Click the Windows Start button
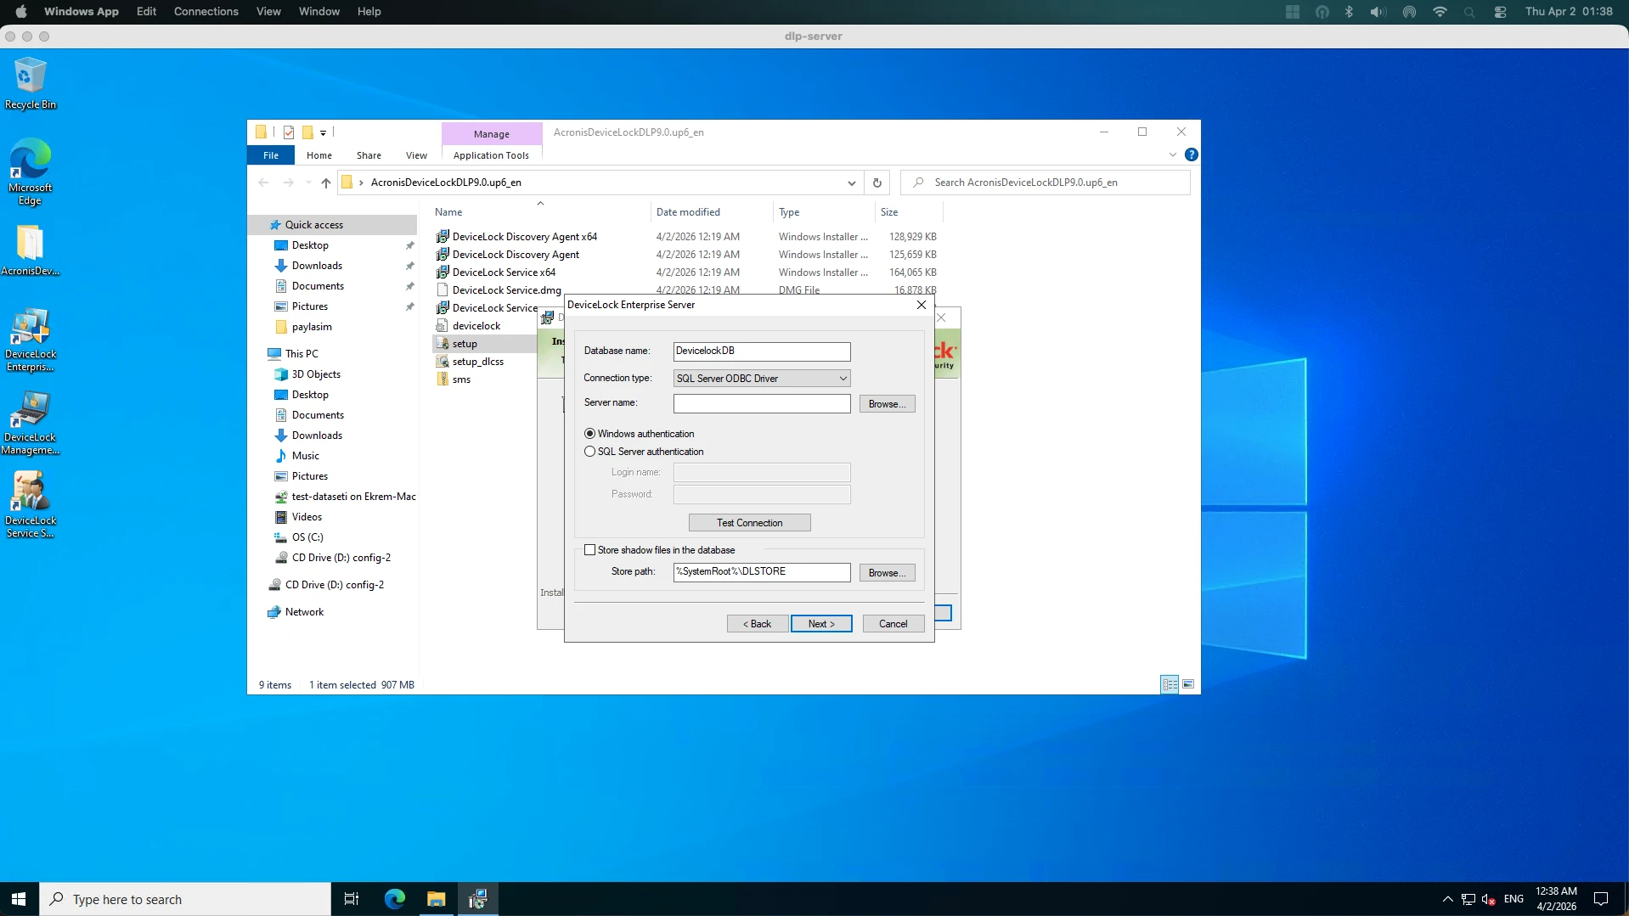The image size is (1629, 916). pyautogui.click(x=19, y=899)
